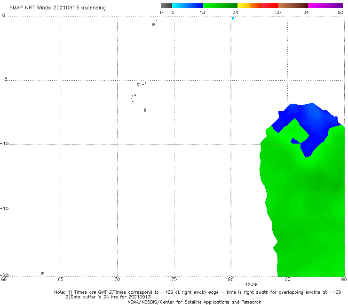
Task: Click the latitude axis label '-10'
Action: click(4, 143)
